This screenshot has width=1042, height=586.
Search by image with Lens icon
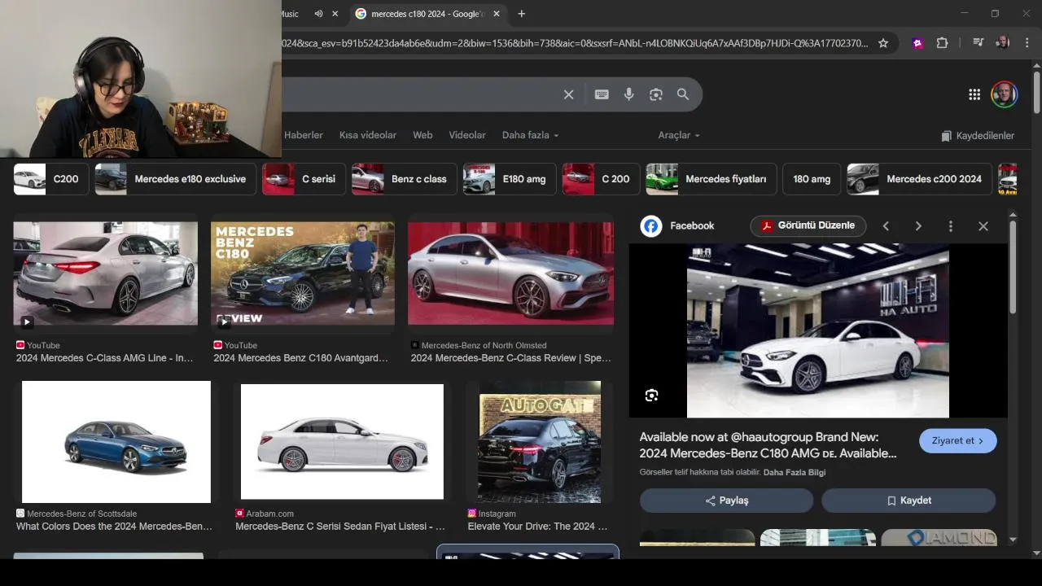click(x=656, y=94)
